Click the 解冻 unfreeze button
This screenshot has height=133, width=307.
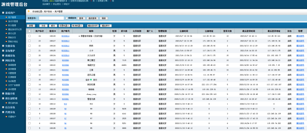point(53,26)
